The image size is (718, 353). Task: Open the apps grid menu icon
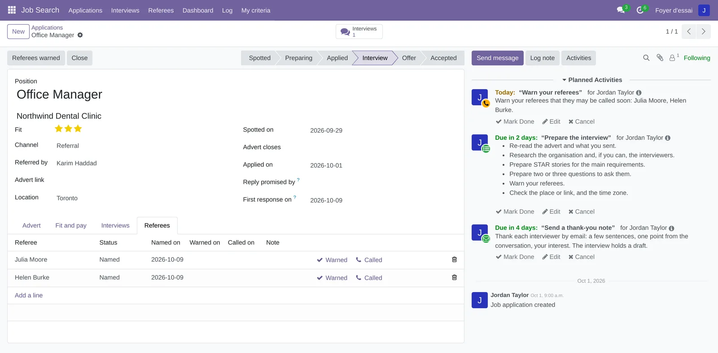[x=12, y=10]
